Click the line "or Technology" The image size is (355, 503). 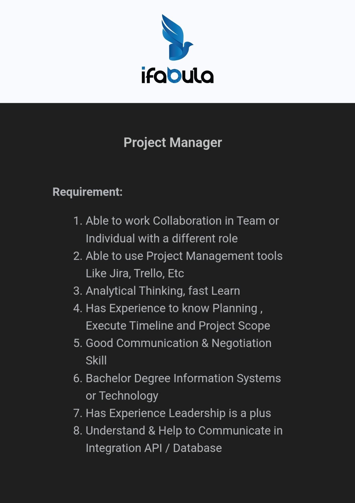tap(122, 396)
